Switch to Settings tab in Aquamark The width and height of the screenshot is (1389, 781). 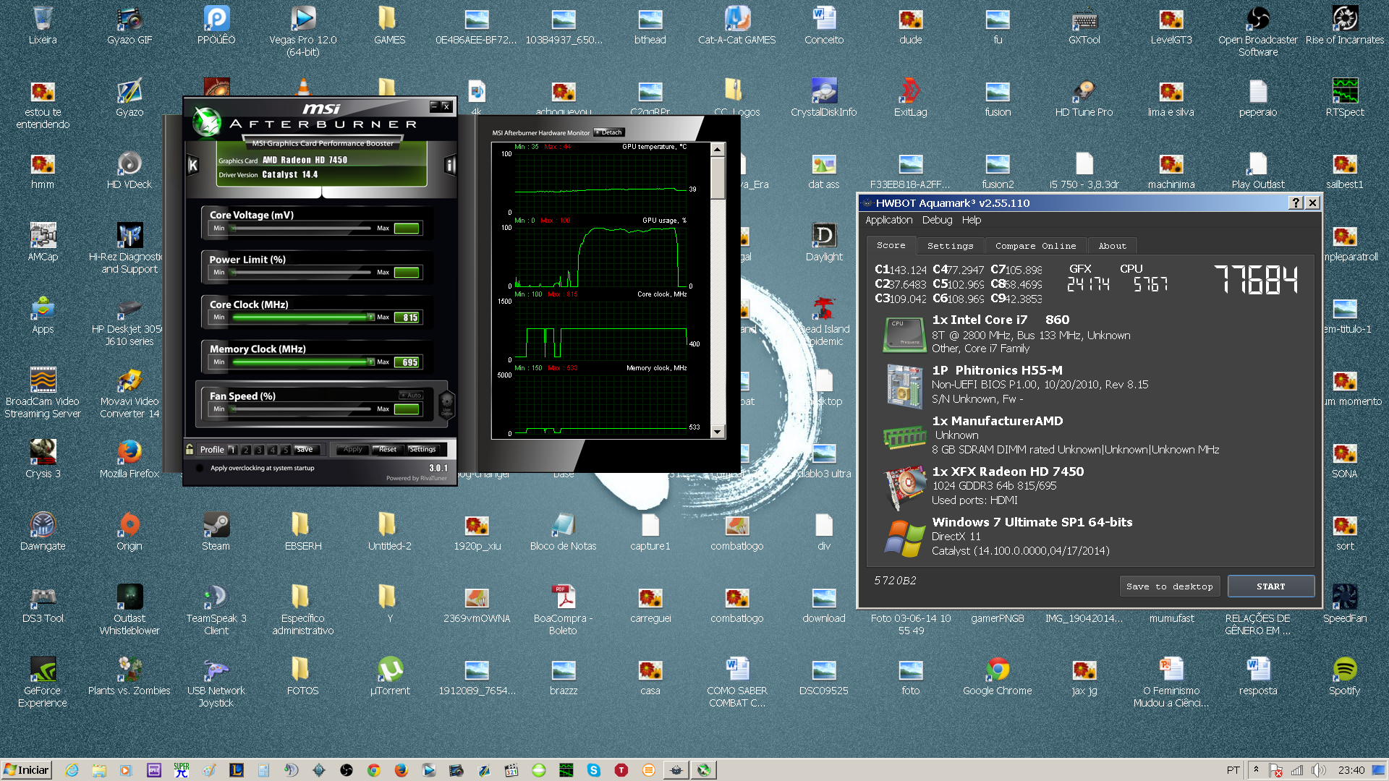pos(950,246)
